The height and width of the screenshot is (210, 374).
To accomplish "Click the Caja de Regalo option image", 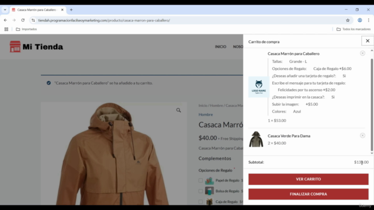I will click(209, 202).
